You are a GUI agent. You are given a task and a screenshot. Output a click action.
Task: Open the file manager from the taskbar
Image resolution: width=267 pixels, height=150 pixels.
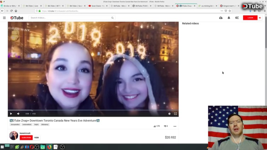click(x=43, y=147)
